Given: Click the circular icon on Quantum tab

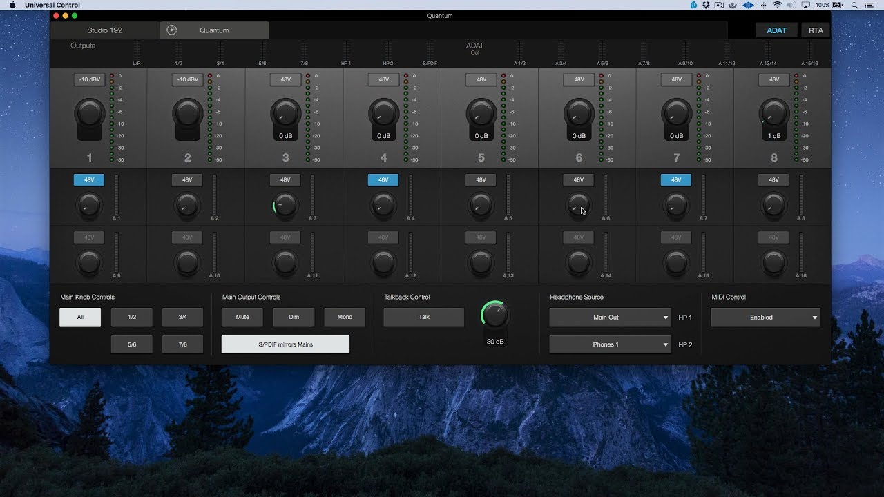Looking at the screenshot, I should pyautogui.click(x=172, y=30).
